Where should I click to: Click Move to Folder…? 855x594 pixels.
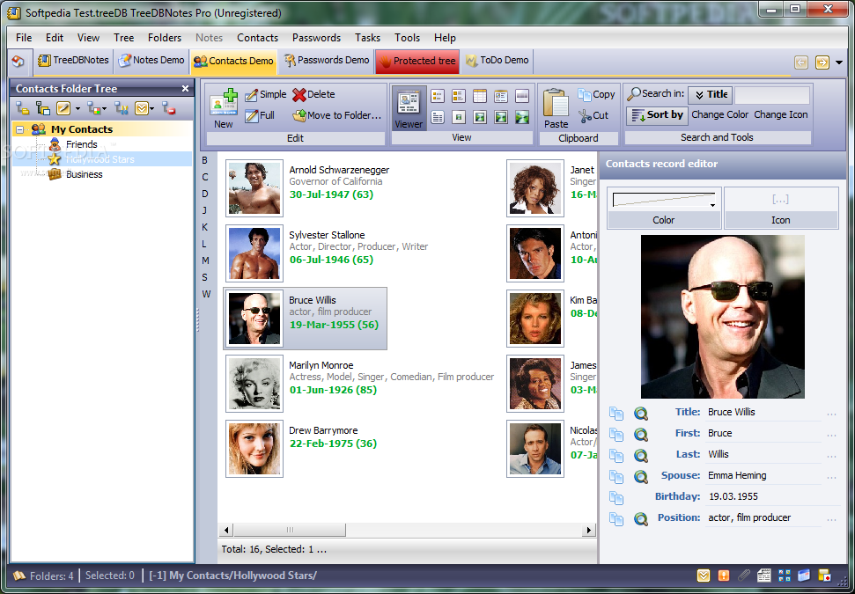coord(337,115)
